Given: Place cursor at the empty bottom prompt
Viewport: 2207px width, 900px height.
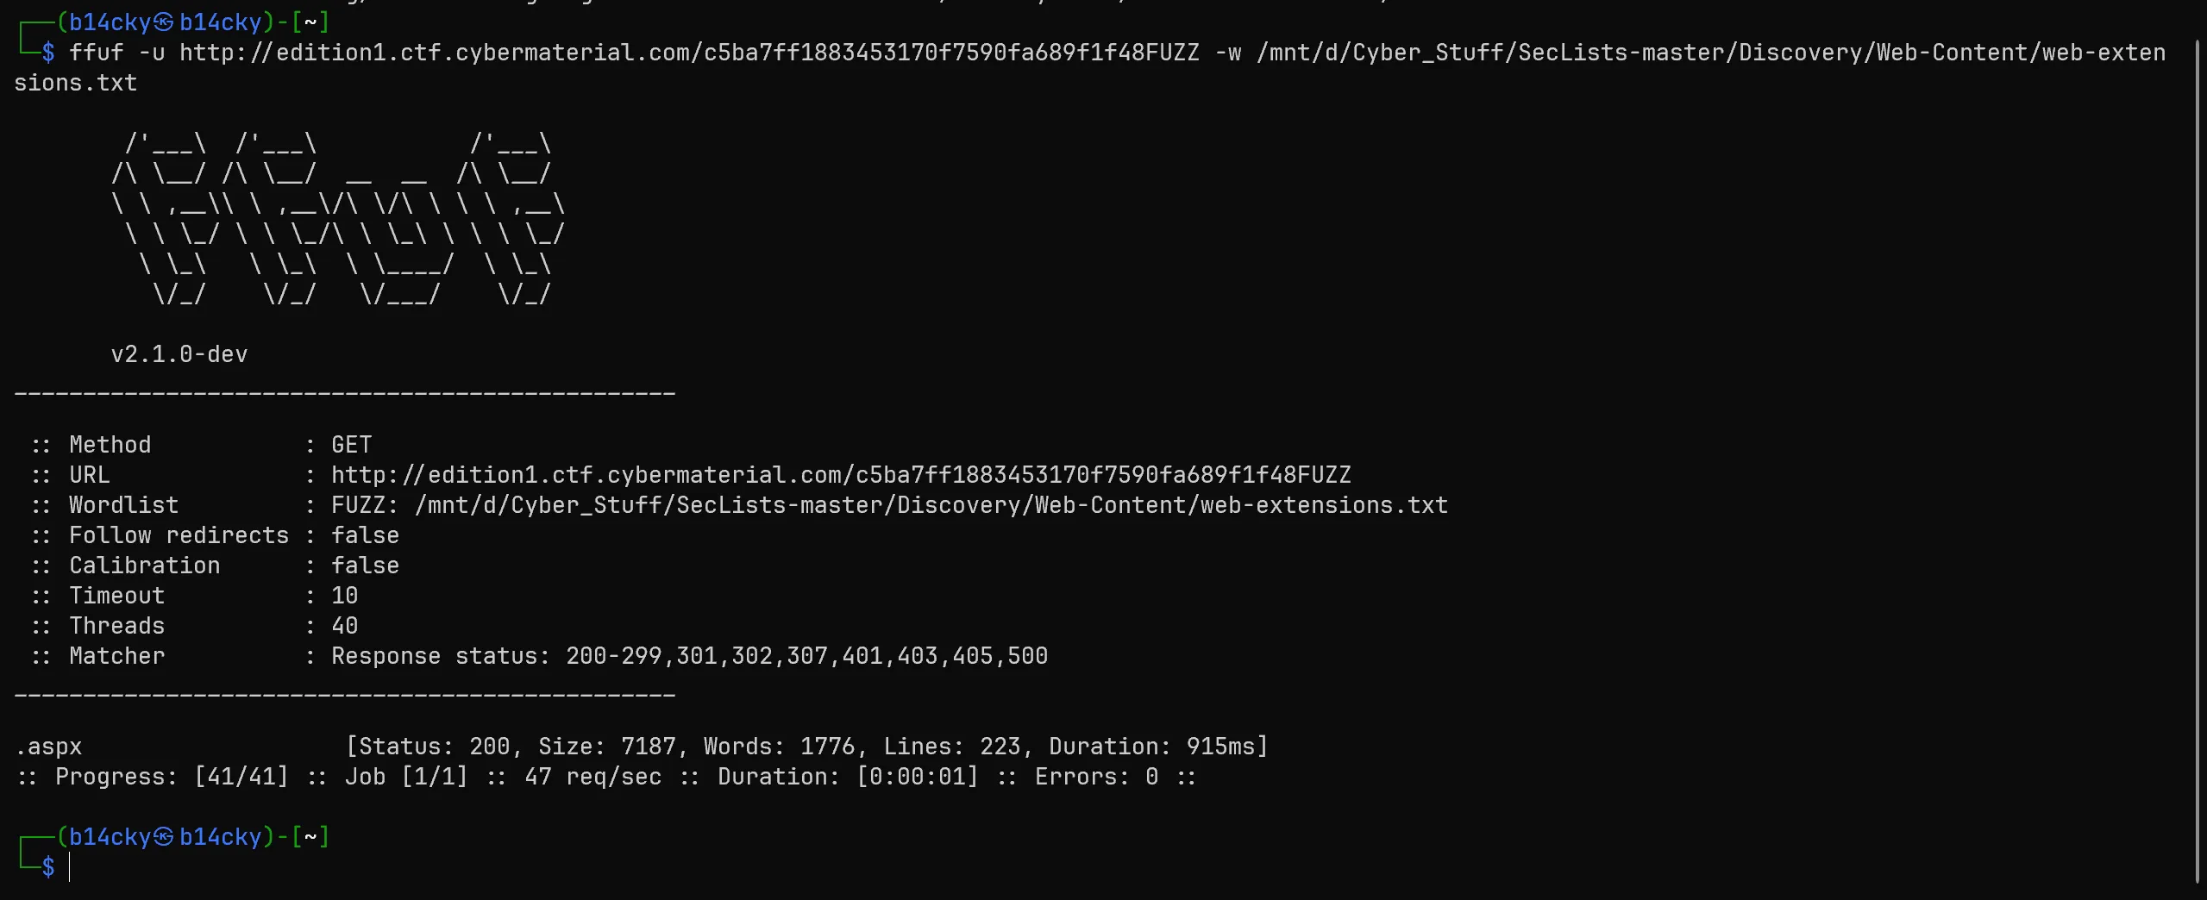Looking at the screenshot, I should (x=71, y=867).
